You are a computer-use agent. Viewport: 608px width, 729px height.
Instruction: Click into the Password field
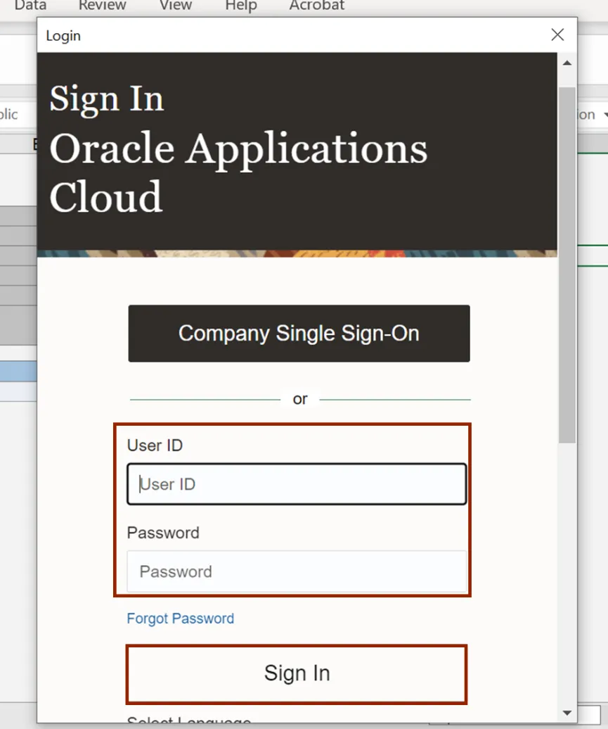[297, 571]
